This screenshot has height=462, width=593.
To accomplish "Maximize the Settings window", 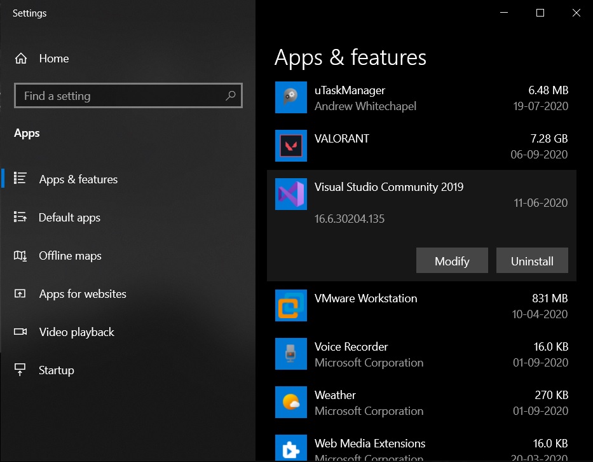I will click(540, 13).
